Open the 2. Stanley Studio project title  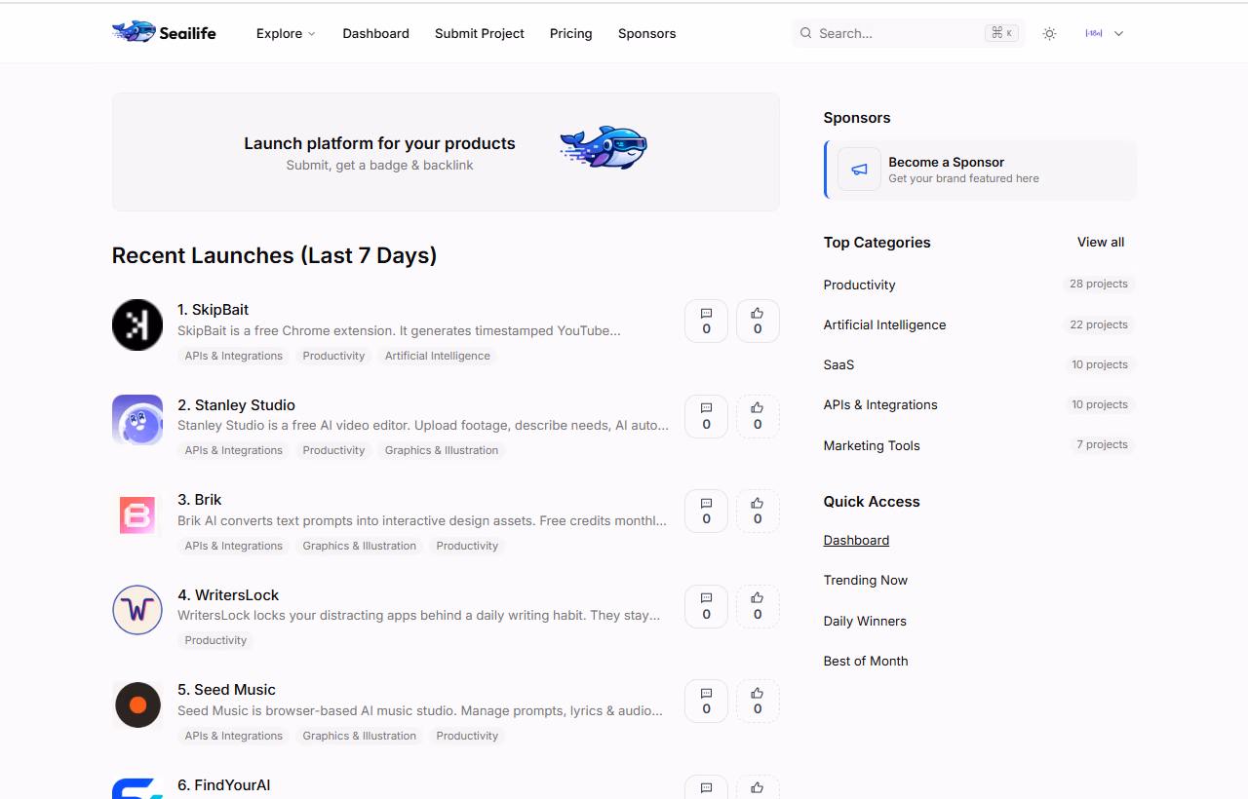[x=236, y=405]
